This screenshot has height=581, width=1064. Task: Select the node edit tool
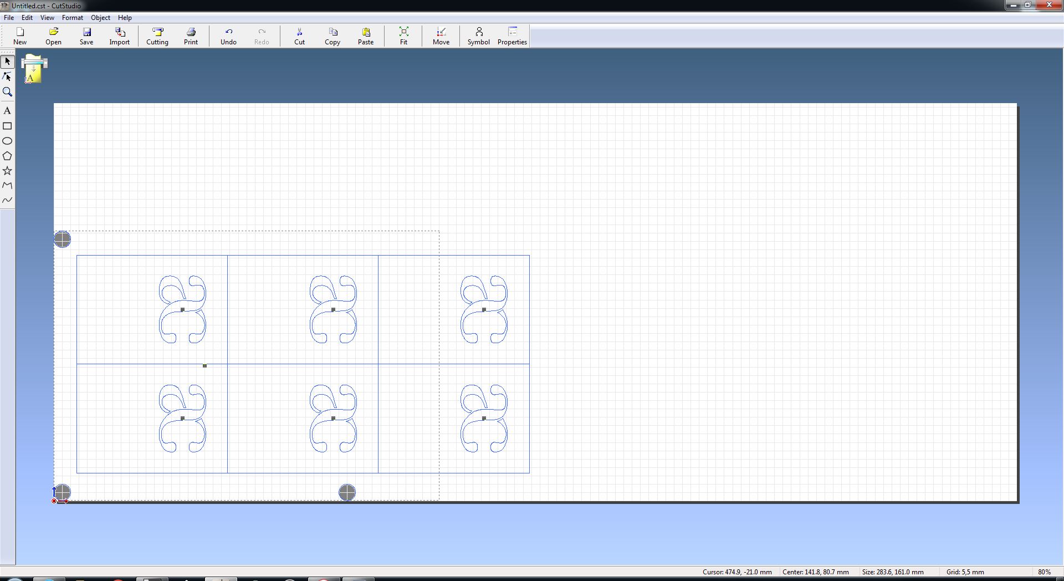click(x=7, y=77)
